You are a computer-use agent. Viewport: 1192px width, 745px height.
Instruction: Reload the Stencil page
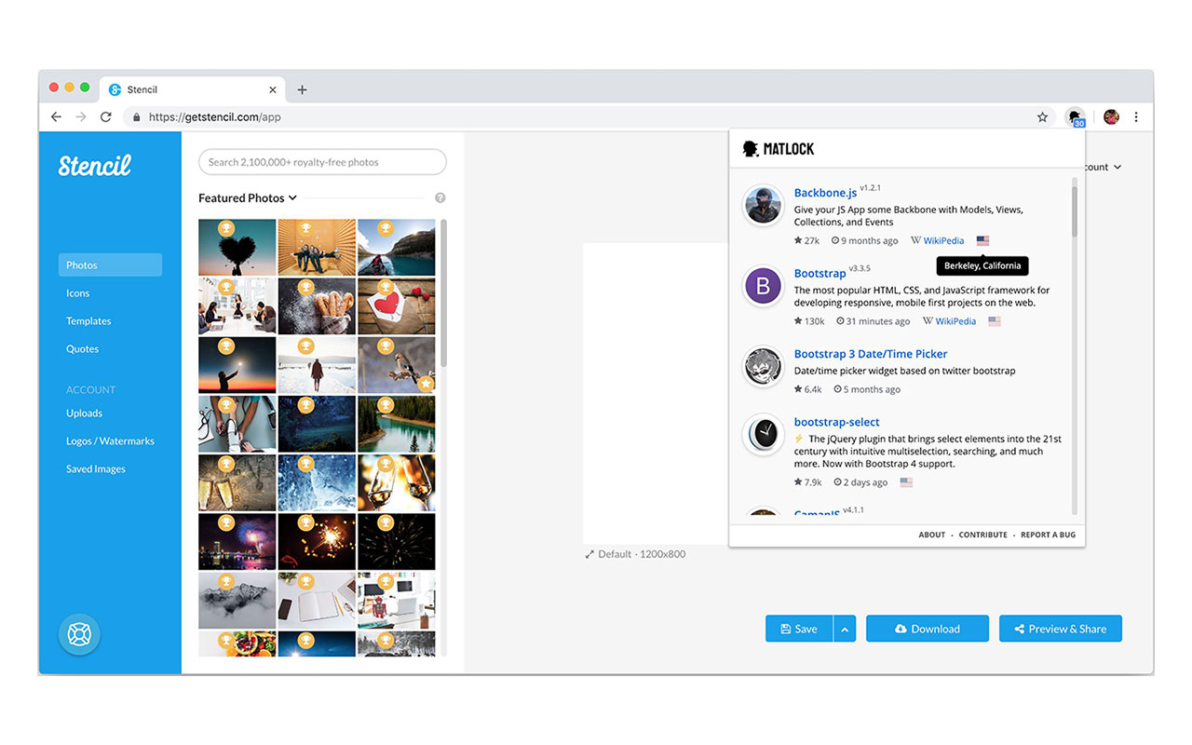coord(105,117)
